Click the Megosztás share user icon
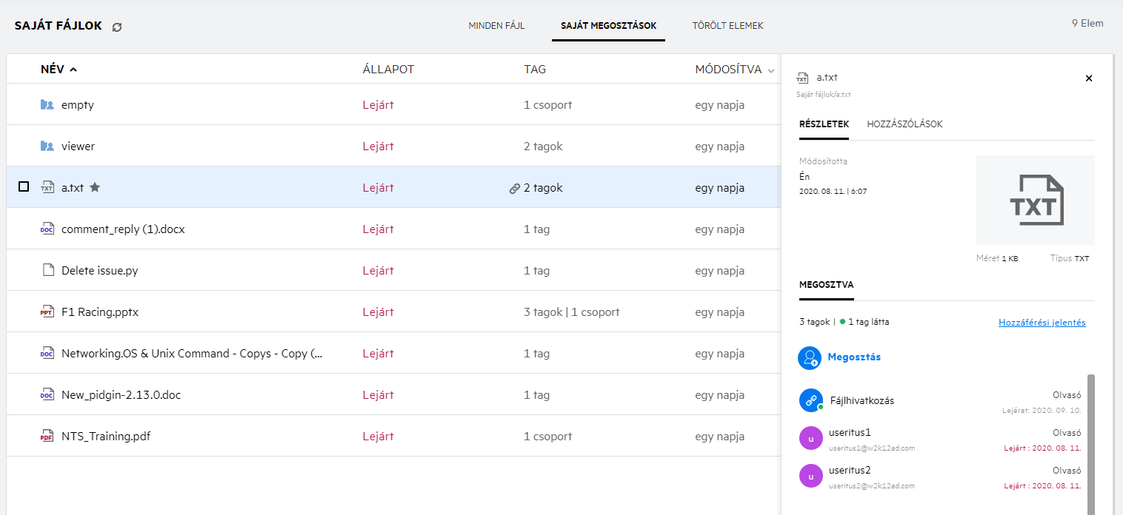The width and height of the screenshot is (1123, 515). click(x=810, y=358)
